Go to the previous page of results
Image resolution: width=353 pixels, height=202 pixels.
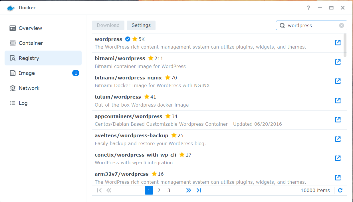click(x=109, y=190)
